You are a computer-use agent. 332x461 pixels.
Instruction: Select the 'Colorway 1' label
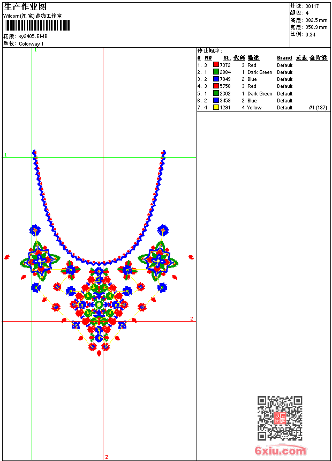click(x=31, y=44)
